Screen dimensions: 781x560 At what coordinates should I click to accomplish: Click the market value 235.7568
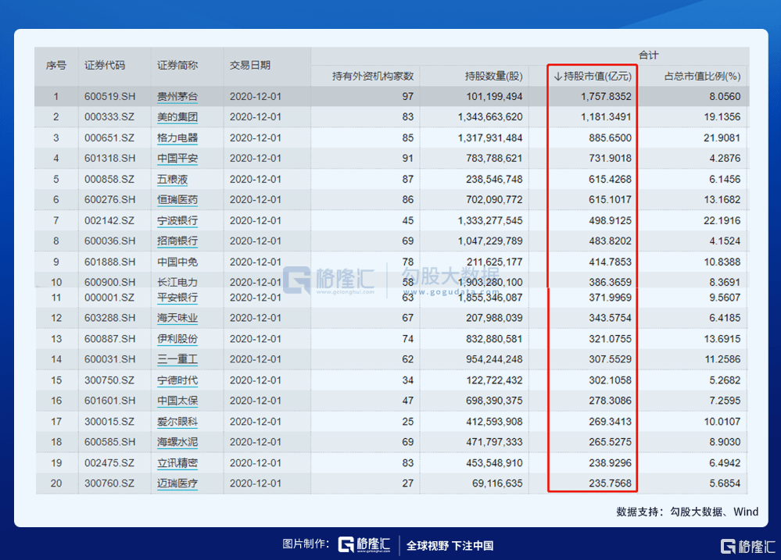[x=610, y=483]
